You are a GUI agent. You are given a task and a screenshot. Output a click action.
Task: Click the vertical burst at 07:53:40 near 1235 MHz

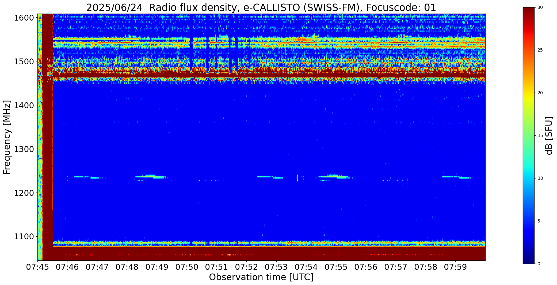click(297, 178)
